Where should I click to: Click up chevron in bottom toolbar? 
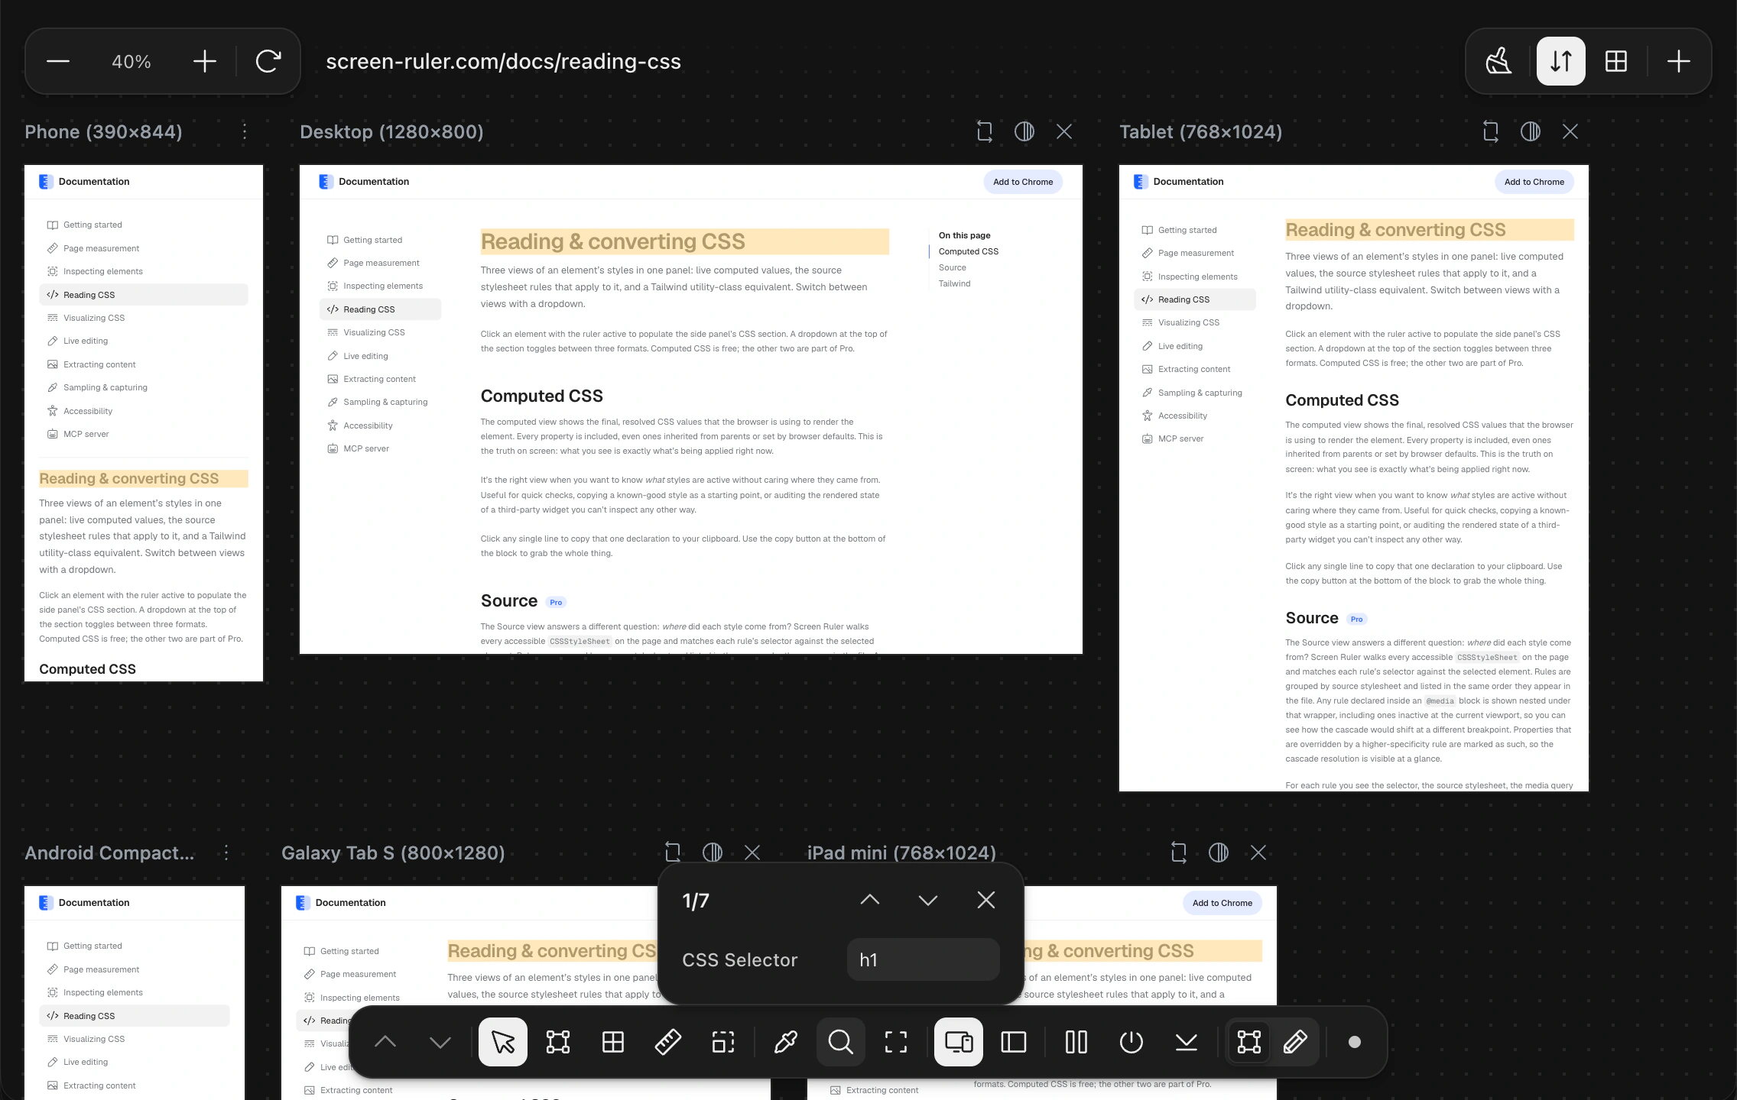385,1042
